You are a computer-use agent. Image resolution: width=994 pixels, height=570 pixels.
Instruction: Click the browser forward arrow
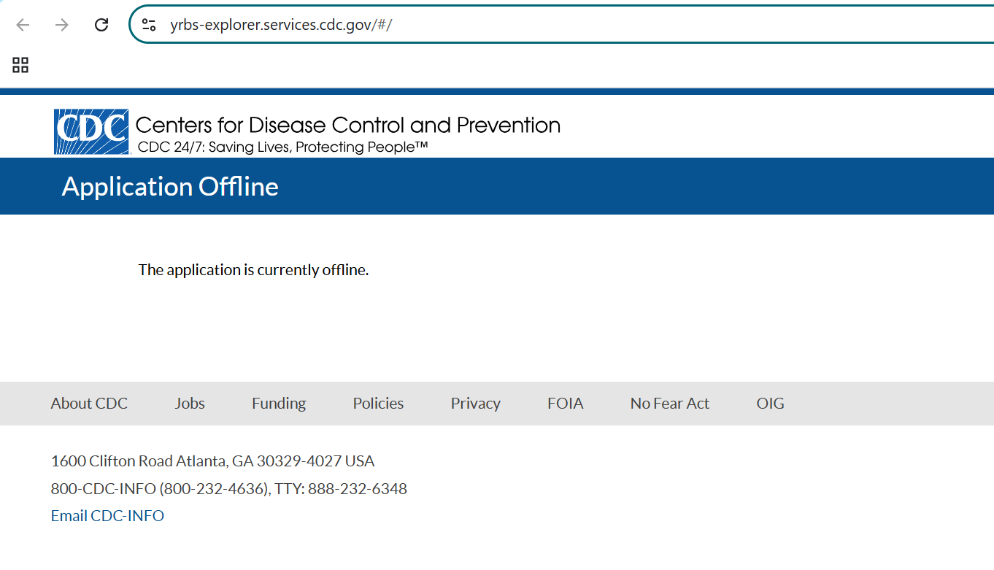point(62,25)
